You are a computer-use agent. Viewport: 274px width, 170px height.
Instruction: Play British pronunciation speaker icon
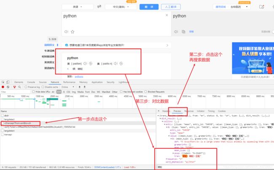pyautogui.click(x=85, y=63)
